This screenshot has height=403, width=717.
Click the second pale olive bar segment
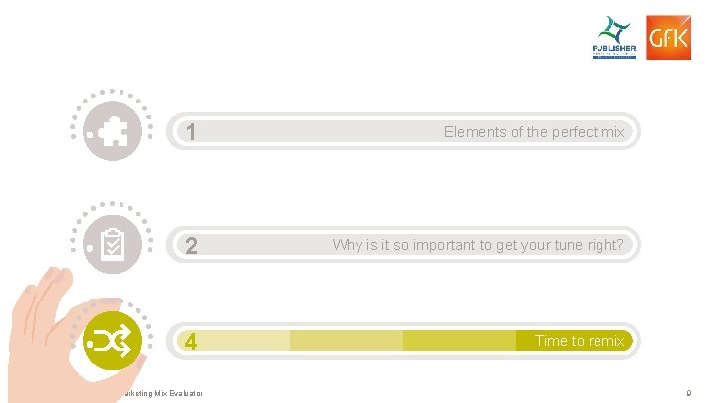pos(346,341)
